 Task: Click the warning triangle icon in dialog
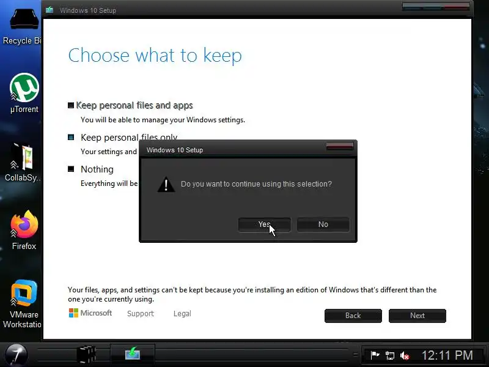point(166,185)
